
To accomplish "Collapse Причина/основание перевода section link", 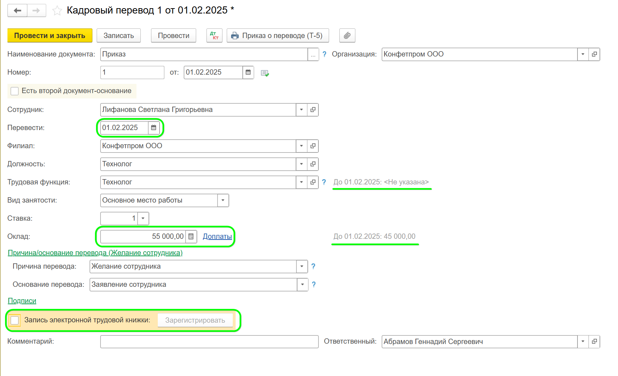I will (95, 253).
